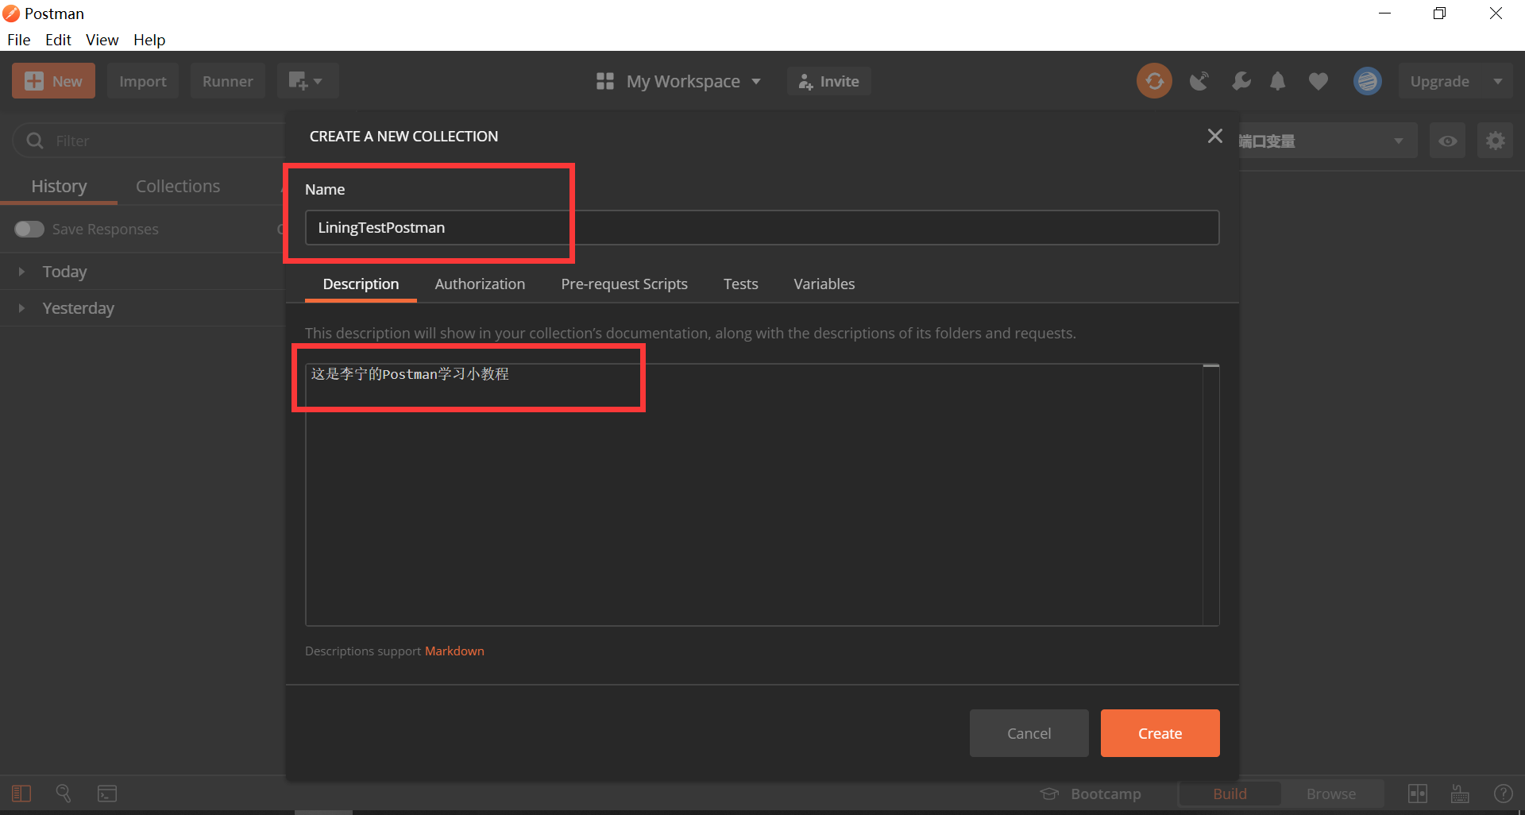Toggle the sidebar icon in status bar
Viewport: 1525px width, 815px height.
21,794
